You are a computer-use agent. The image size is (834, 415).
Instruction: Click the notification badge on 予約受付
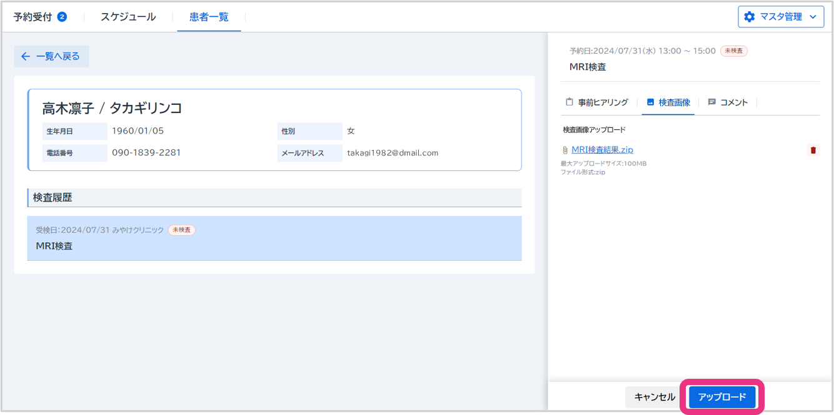[x=62, y=17]
